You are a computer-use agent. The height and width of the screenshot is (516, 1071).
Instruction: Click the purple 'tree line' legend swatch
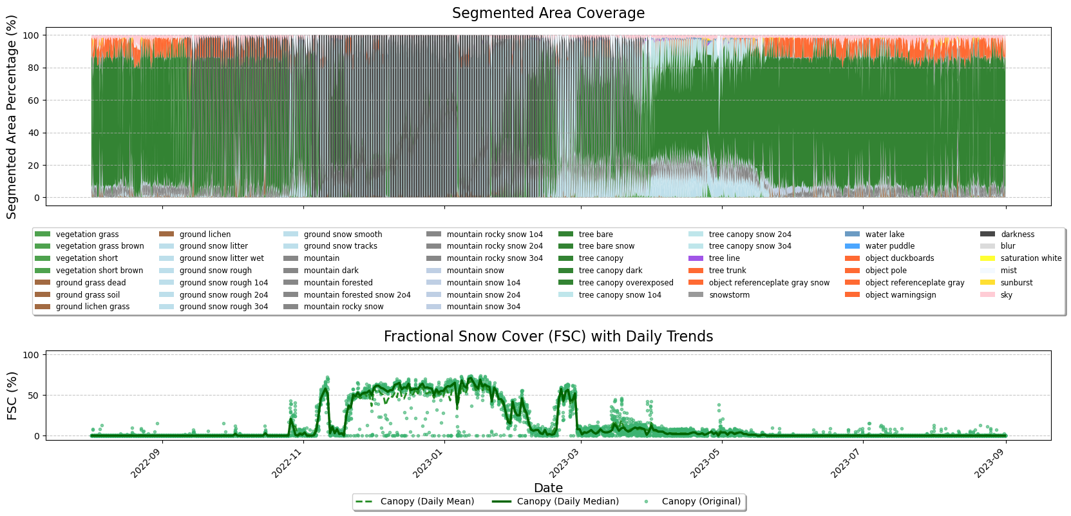[x=696, y=258]
